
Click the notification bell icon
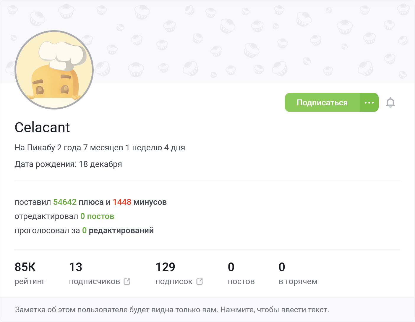[390, 102]
